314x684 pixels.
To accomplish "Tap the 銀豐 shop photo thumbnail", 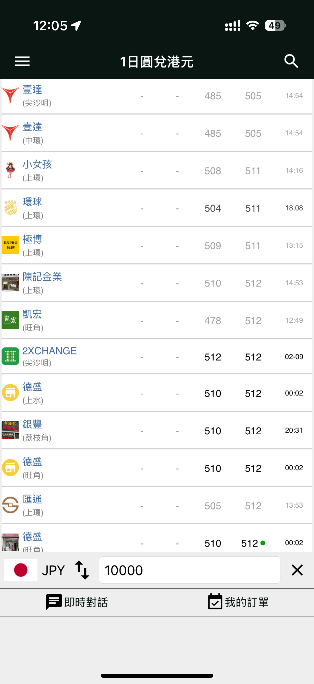I will coord(10,430).
